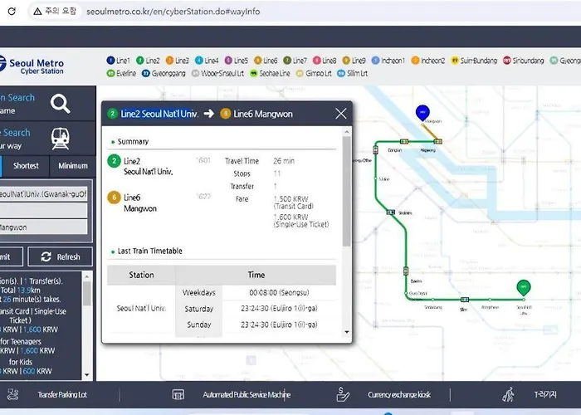Click the Seoul Metro Cyber Station logo

coord(32,66)
